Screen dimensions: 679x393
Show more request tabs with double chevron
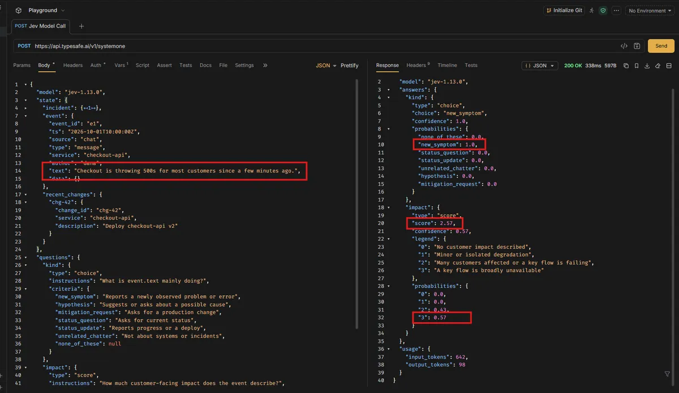click(x=265, y=65)
